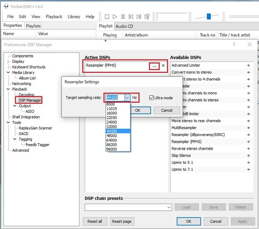Switch to the Properties tab
The image size is (259, 229).
pyautogui.click(x=13, y=25)
